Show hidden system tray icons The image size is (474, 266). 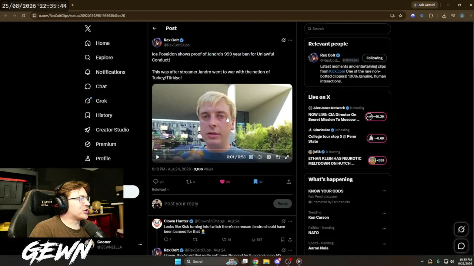(422, 262)
